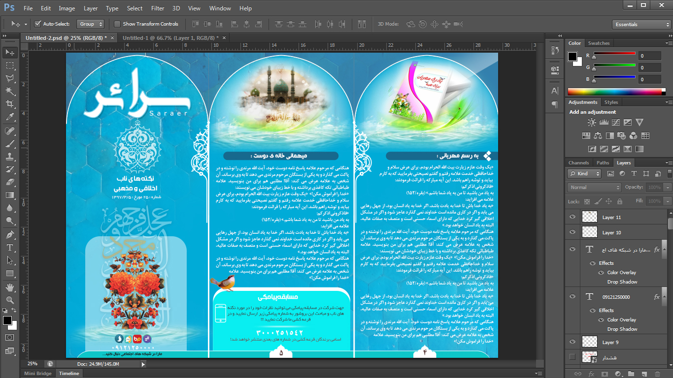This screenshot has height=378, width=673.
Task: Select the Hand tool
Action: coord(10,287)
